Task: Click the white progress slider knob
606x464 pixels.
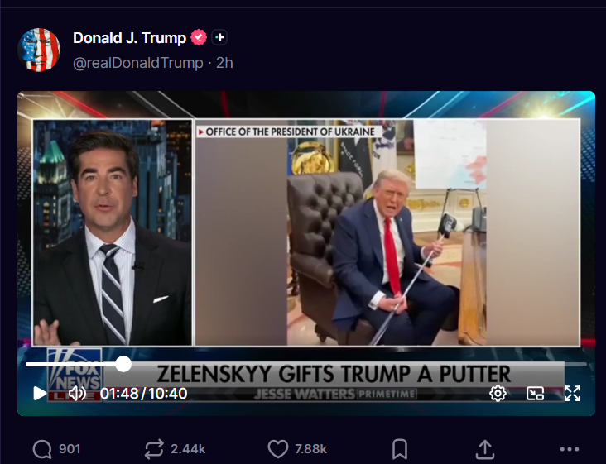Action: tap(123, 364)
